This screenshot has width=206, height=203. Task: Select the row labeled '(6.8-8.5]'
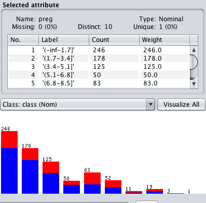pos(99,83)
